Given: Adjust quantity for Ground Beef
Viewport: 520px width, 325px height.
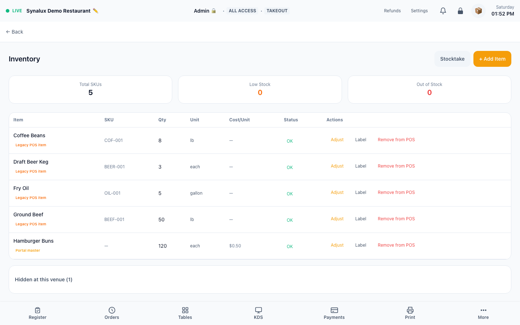Looking at the screenshot, I should tap(337, 219).
